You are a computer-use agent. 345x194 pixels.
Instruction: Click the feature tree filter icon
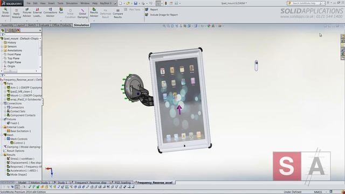coord(2,34)
